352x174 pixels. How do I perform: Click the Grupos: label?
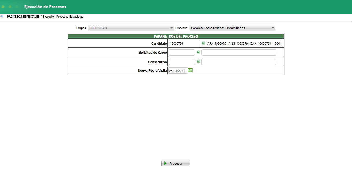click(81, 28)
